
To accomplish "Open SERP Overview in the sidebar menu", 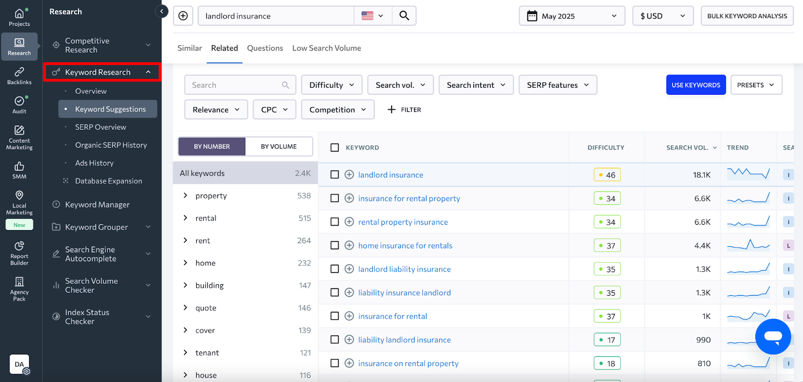I will [x=100, y=127].
